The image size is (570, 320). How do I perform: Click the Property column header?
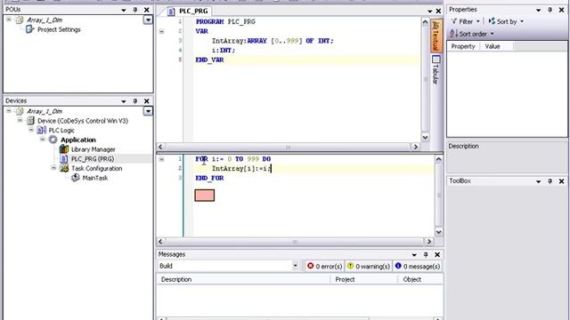tap(463, 46)
